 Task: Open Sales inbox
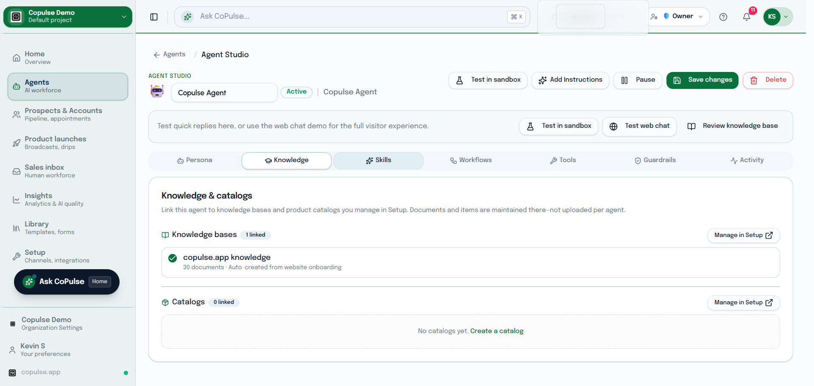68,171
